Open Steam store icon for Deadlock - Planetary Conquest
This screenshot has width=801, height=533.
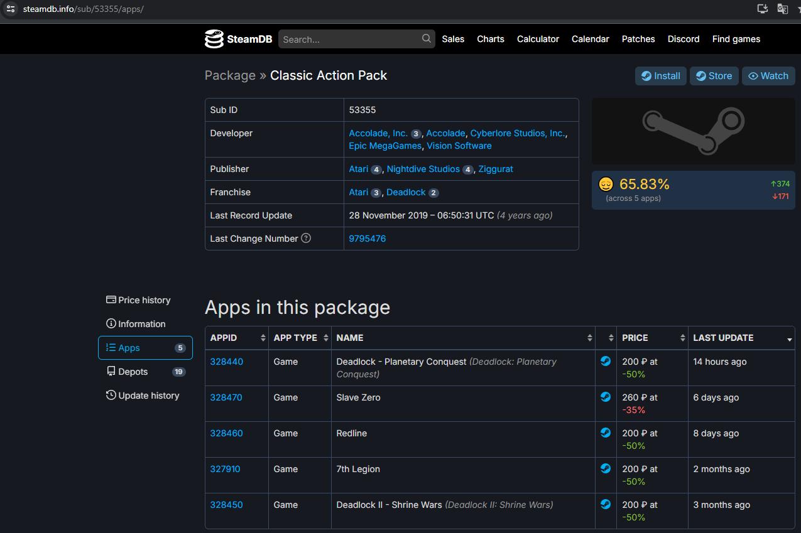coord(606,361)
